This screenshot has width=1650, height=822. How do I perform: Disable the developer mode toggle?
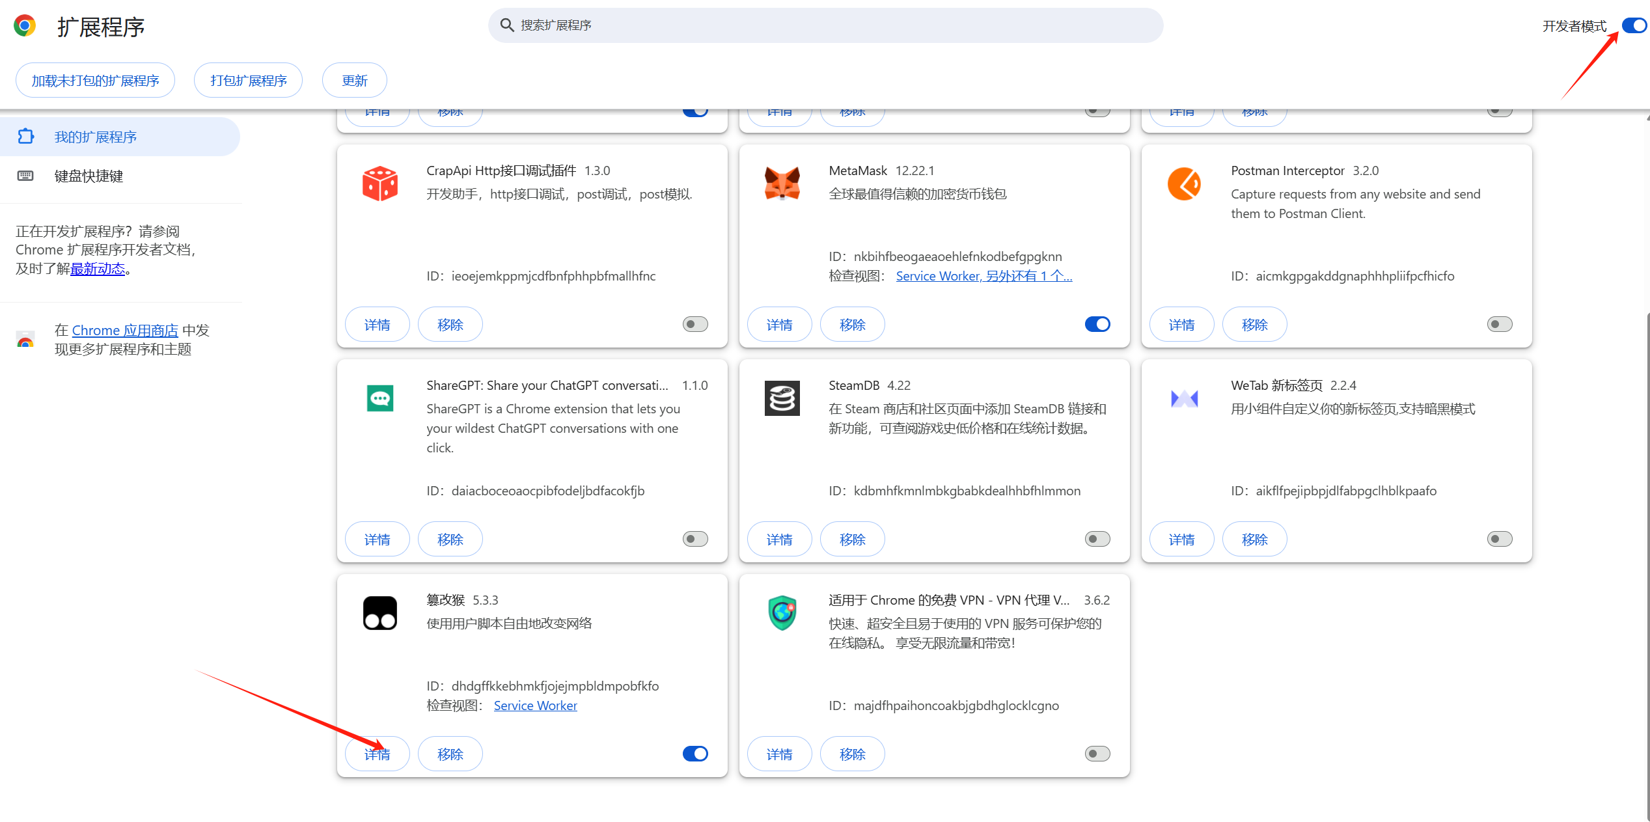(x=1634, y=26)
